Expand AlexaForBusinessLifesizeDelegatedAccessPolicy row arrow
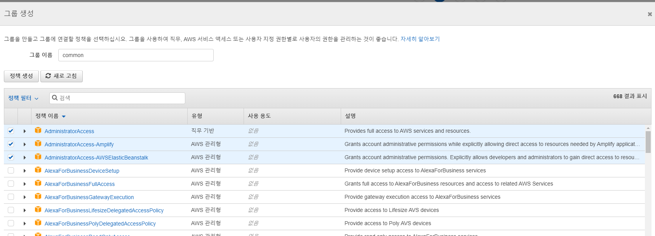Image resolution: width=655 pixels, height=236 pixels. point(24,210)
